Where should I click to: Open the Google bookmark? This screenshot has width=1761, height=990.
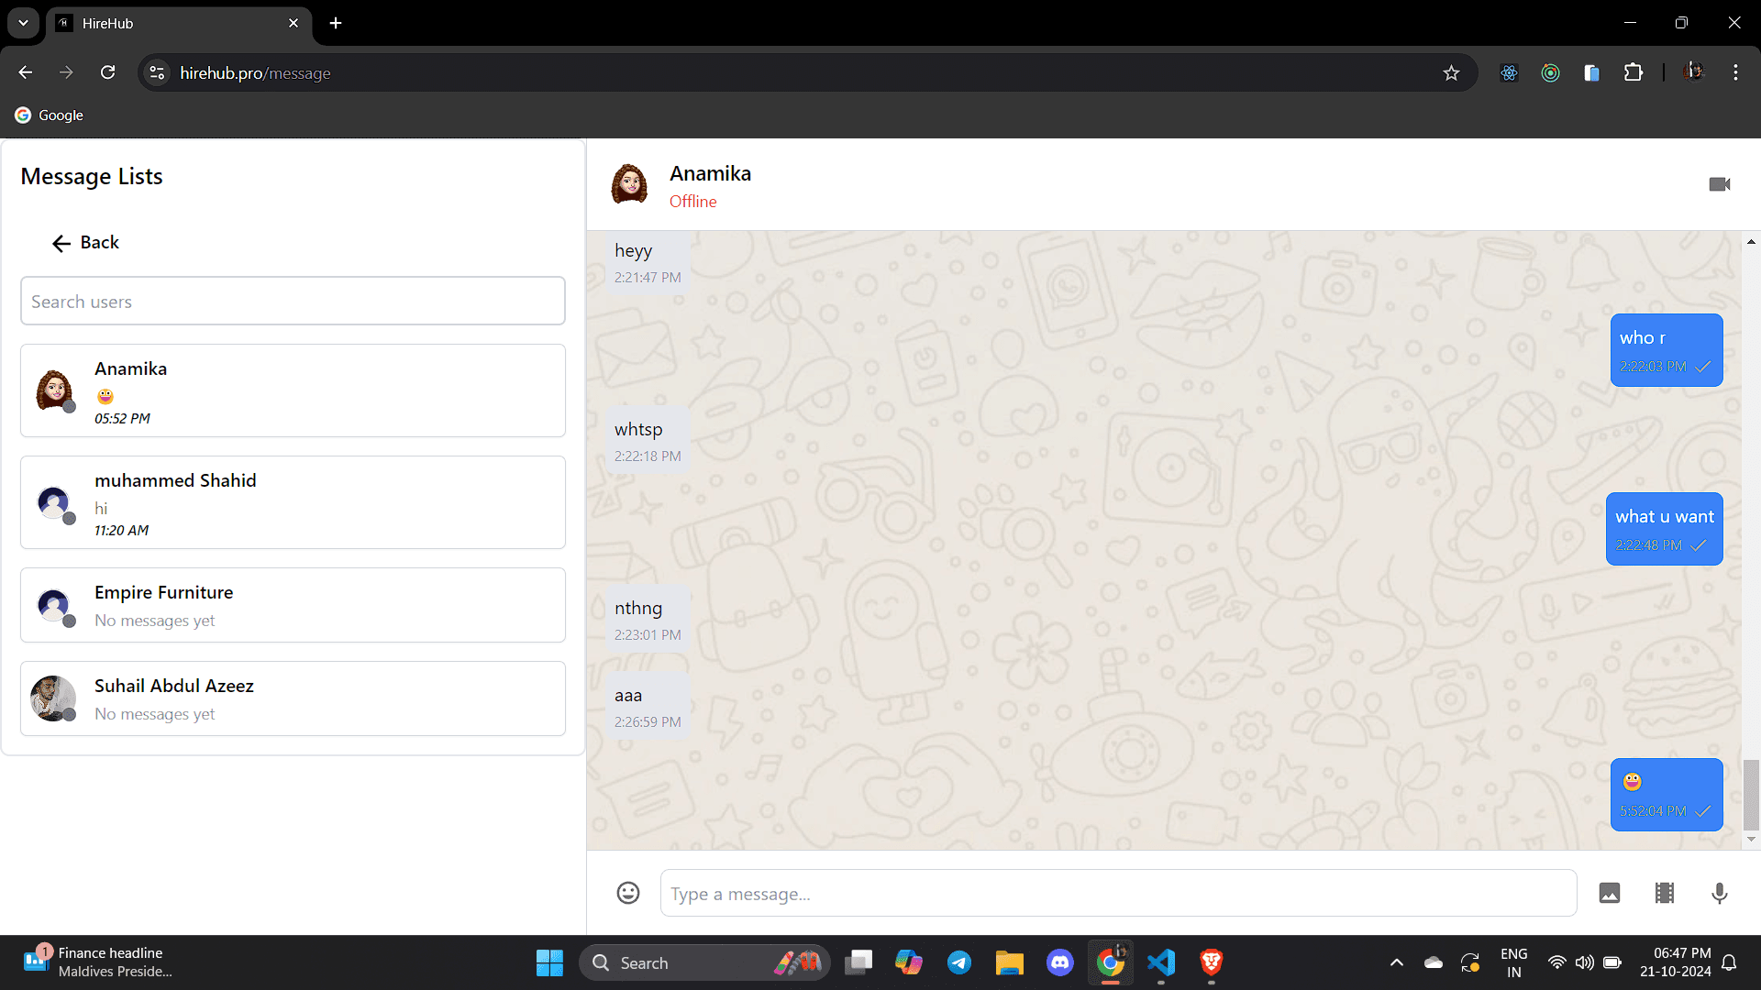point(49,115)
